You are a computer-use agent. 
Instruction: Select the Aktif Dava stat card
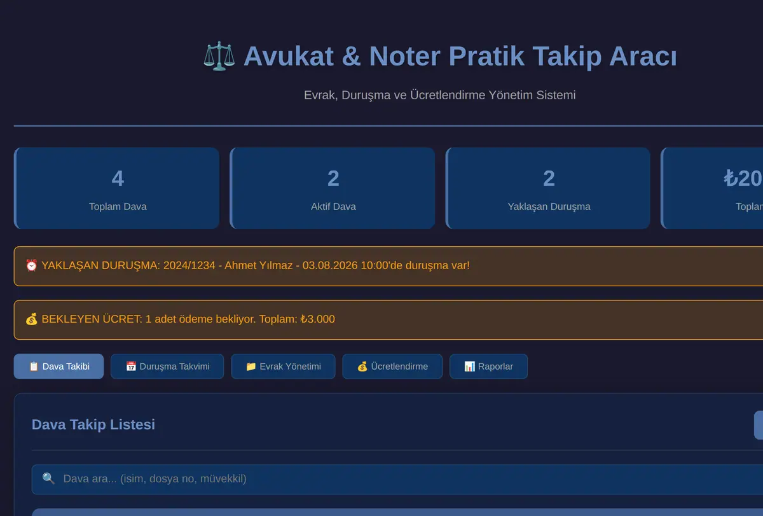[333, 188]
